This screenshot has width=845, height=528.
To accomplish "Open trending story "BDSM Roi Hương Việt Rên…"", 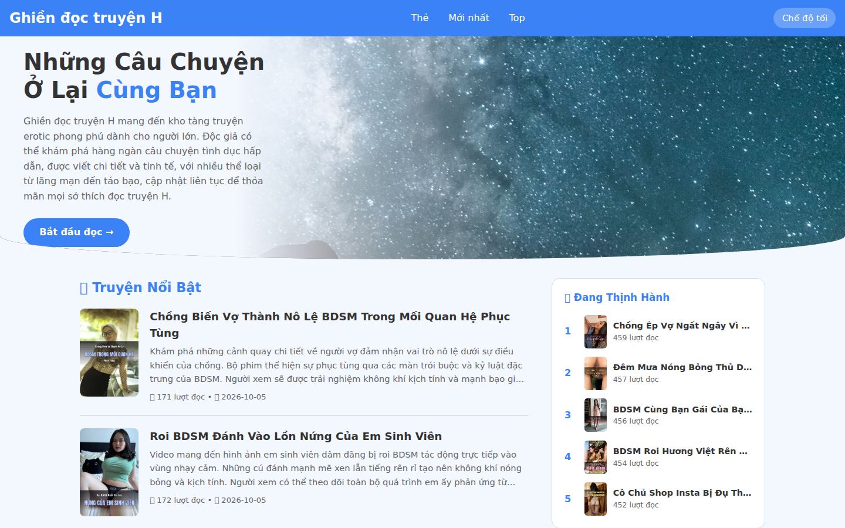I will (680, 451).
